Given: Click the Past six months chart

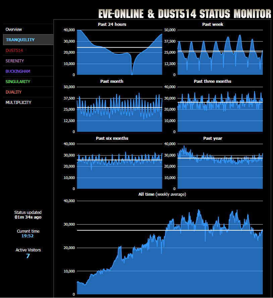Looking at the screenshot, I should (119, 166).
